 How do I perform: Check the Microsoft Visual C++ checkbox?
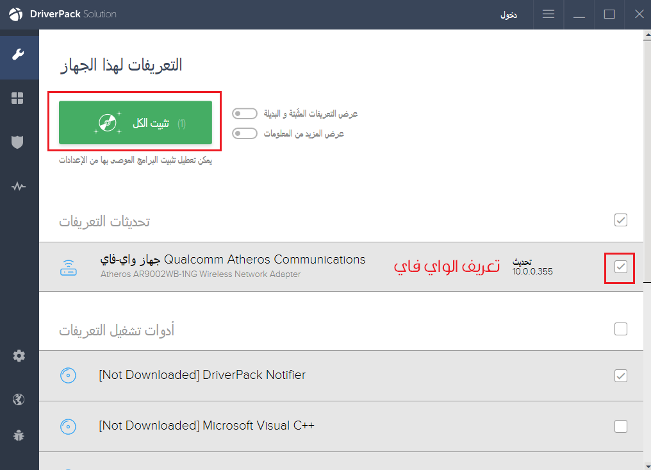[621, 426]
